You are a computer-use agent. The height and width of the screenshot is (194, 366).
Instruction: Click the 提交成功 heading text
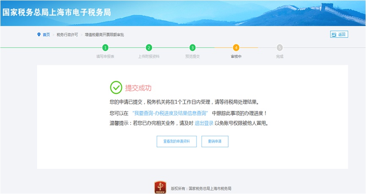click(138, 88)
